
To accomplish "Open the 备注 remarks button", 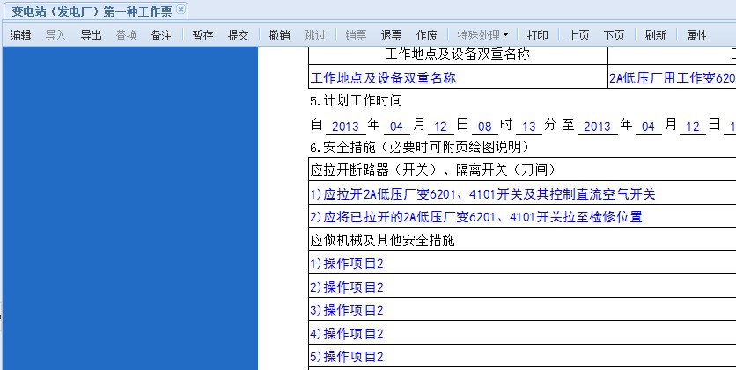I will point(161,35).
